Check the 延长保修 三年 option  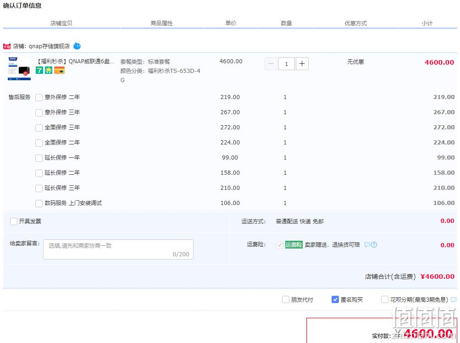tap(39, 188)
